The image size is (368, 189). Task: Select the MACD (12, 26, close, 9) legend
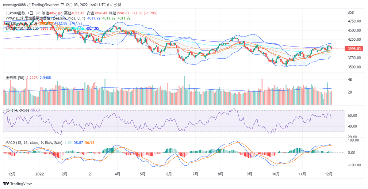[x=34, y=143]
